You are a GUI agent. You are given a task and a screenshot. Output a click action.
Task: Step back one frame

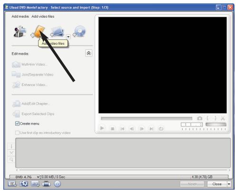coord(132,129)
